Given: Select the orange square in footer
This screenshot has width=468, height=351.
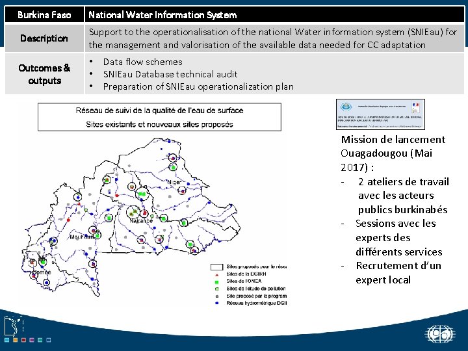Looking at the screenshot, I should point(16,340).
